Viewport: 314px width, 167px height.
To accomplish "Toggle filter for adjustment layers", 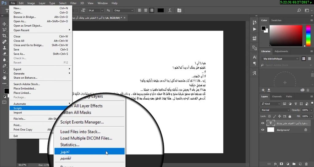I will pos(290,104).
